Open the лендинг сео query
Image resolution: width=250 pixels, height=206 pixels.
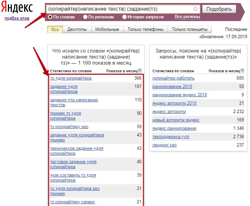point(165,145)
